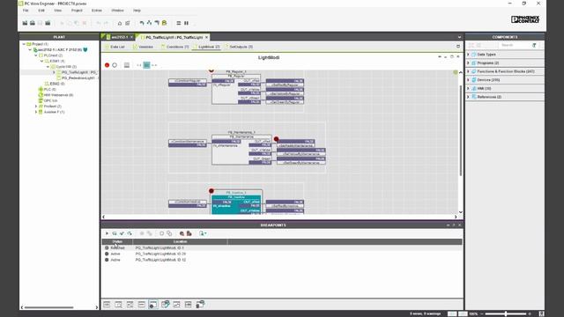Select the PLC node in the tree
This screenshot has height=317, width=564.
(x=47, y=90)
